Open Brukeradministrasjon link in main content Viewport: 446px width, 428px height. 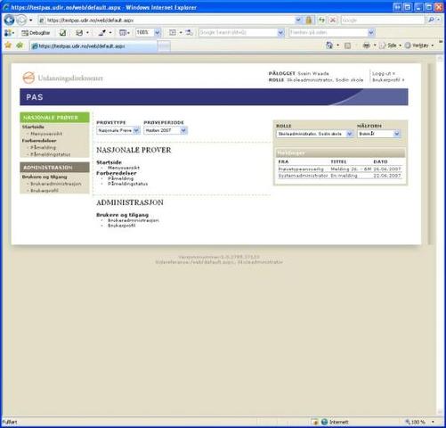tap(134, 220)
